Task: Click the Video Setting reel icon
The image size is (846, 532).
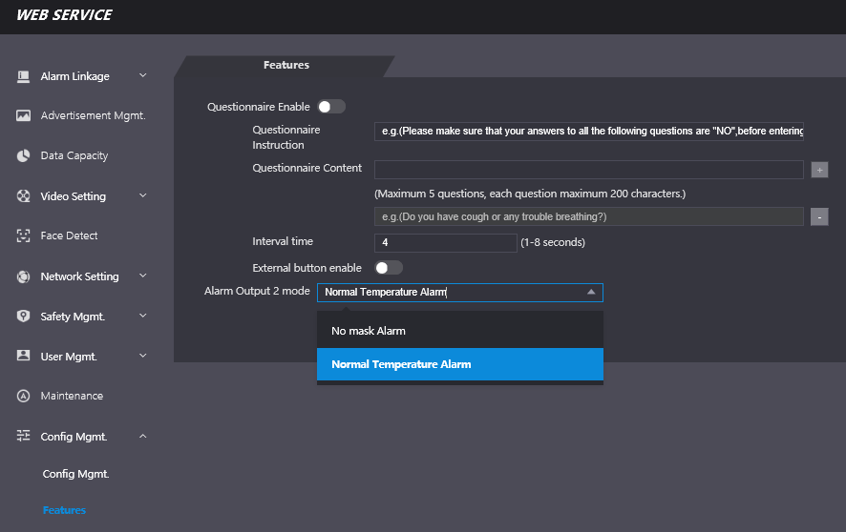Action: [x=24, y=196]
